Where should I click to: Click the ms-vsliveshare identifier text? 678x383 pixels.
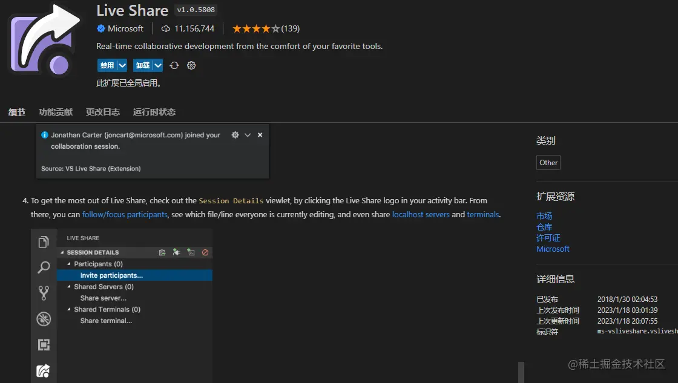(x=637, y=331)
